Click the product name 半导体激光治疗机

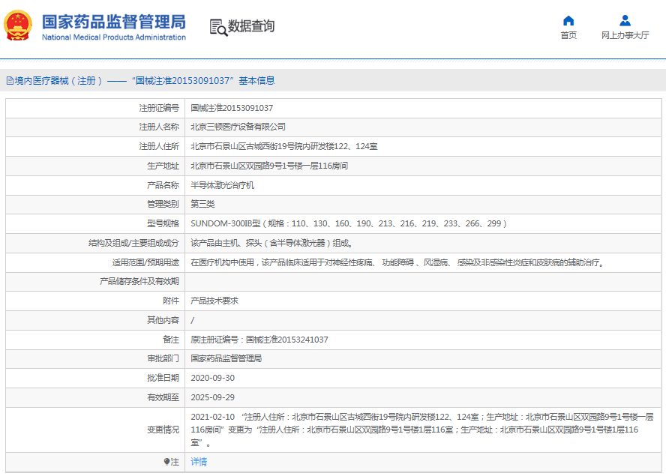click(x=223, y=185)
